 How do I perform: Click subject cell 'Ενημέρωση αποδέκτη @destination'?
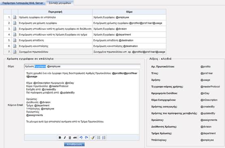129,40
